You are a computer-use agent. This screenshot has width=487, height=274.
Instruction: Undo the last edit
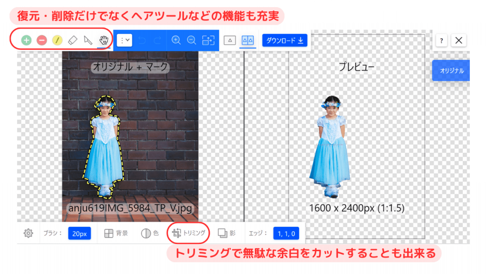(142, 40)
